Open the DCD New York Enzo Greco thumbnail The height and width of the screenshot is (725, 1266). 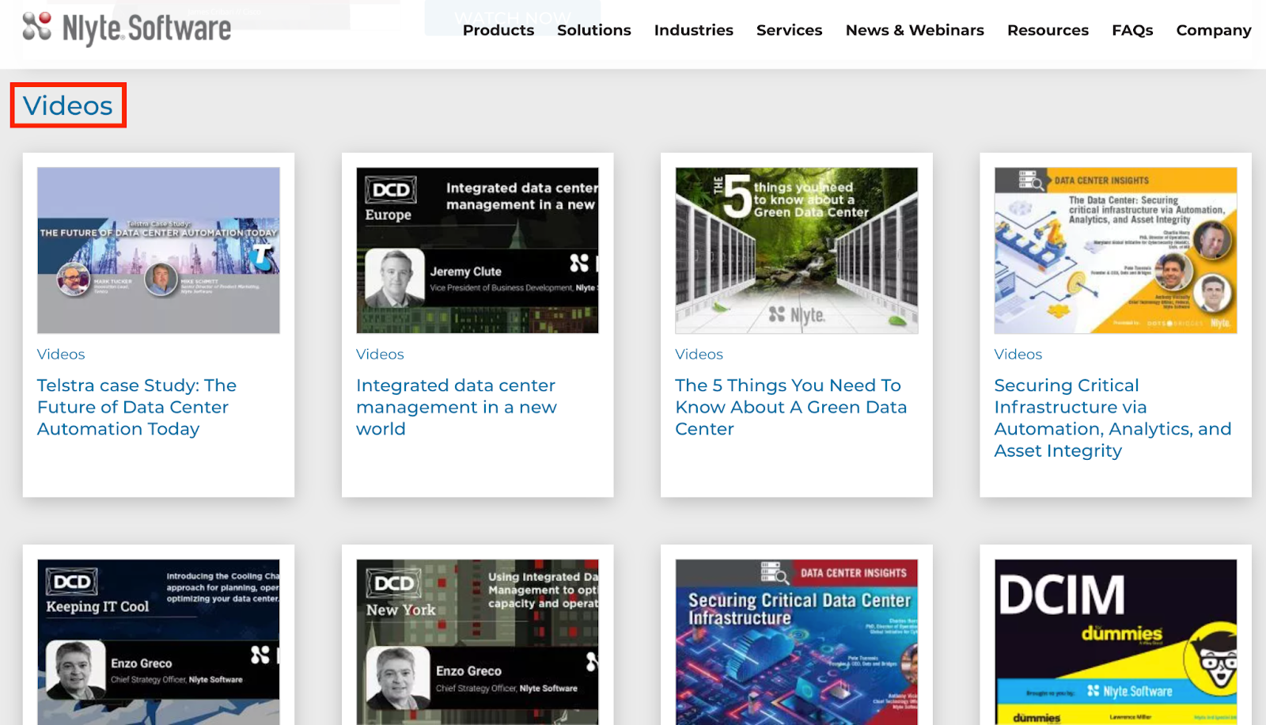477,642
